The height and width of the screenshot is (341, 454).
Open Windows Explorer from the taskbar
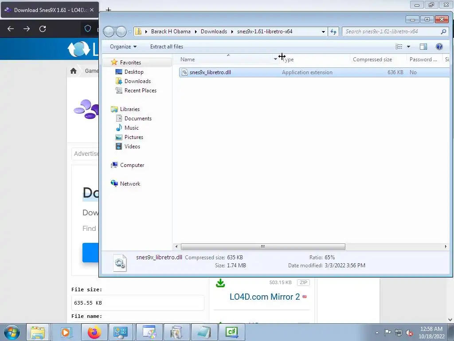click(38, 332)
